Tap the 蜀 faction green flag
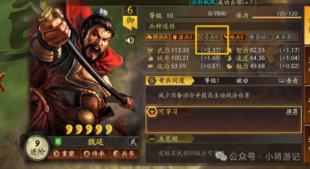The width and height of the screenshot is (310, 169). pos(58,141)
